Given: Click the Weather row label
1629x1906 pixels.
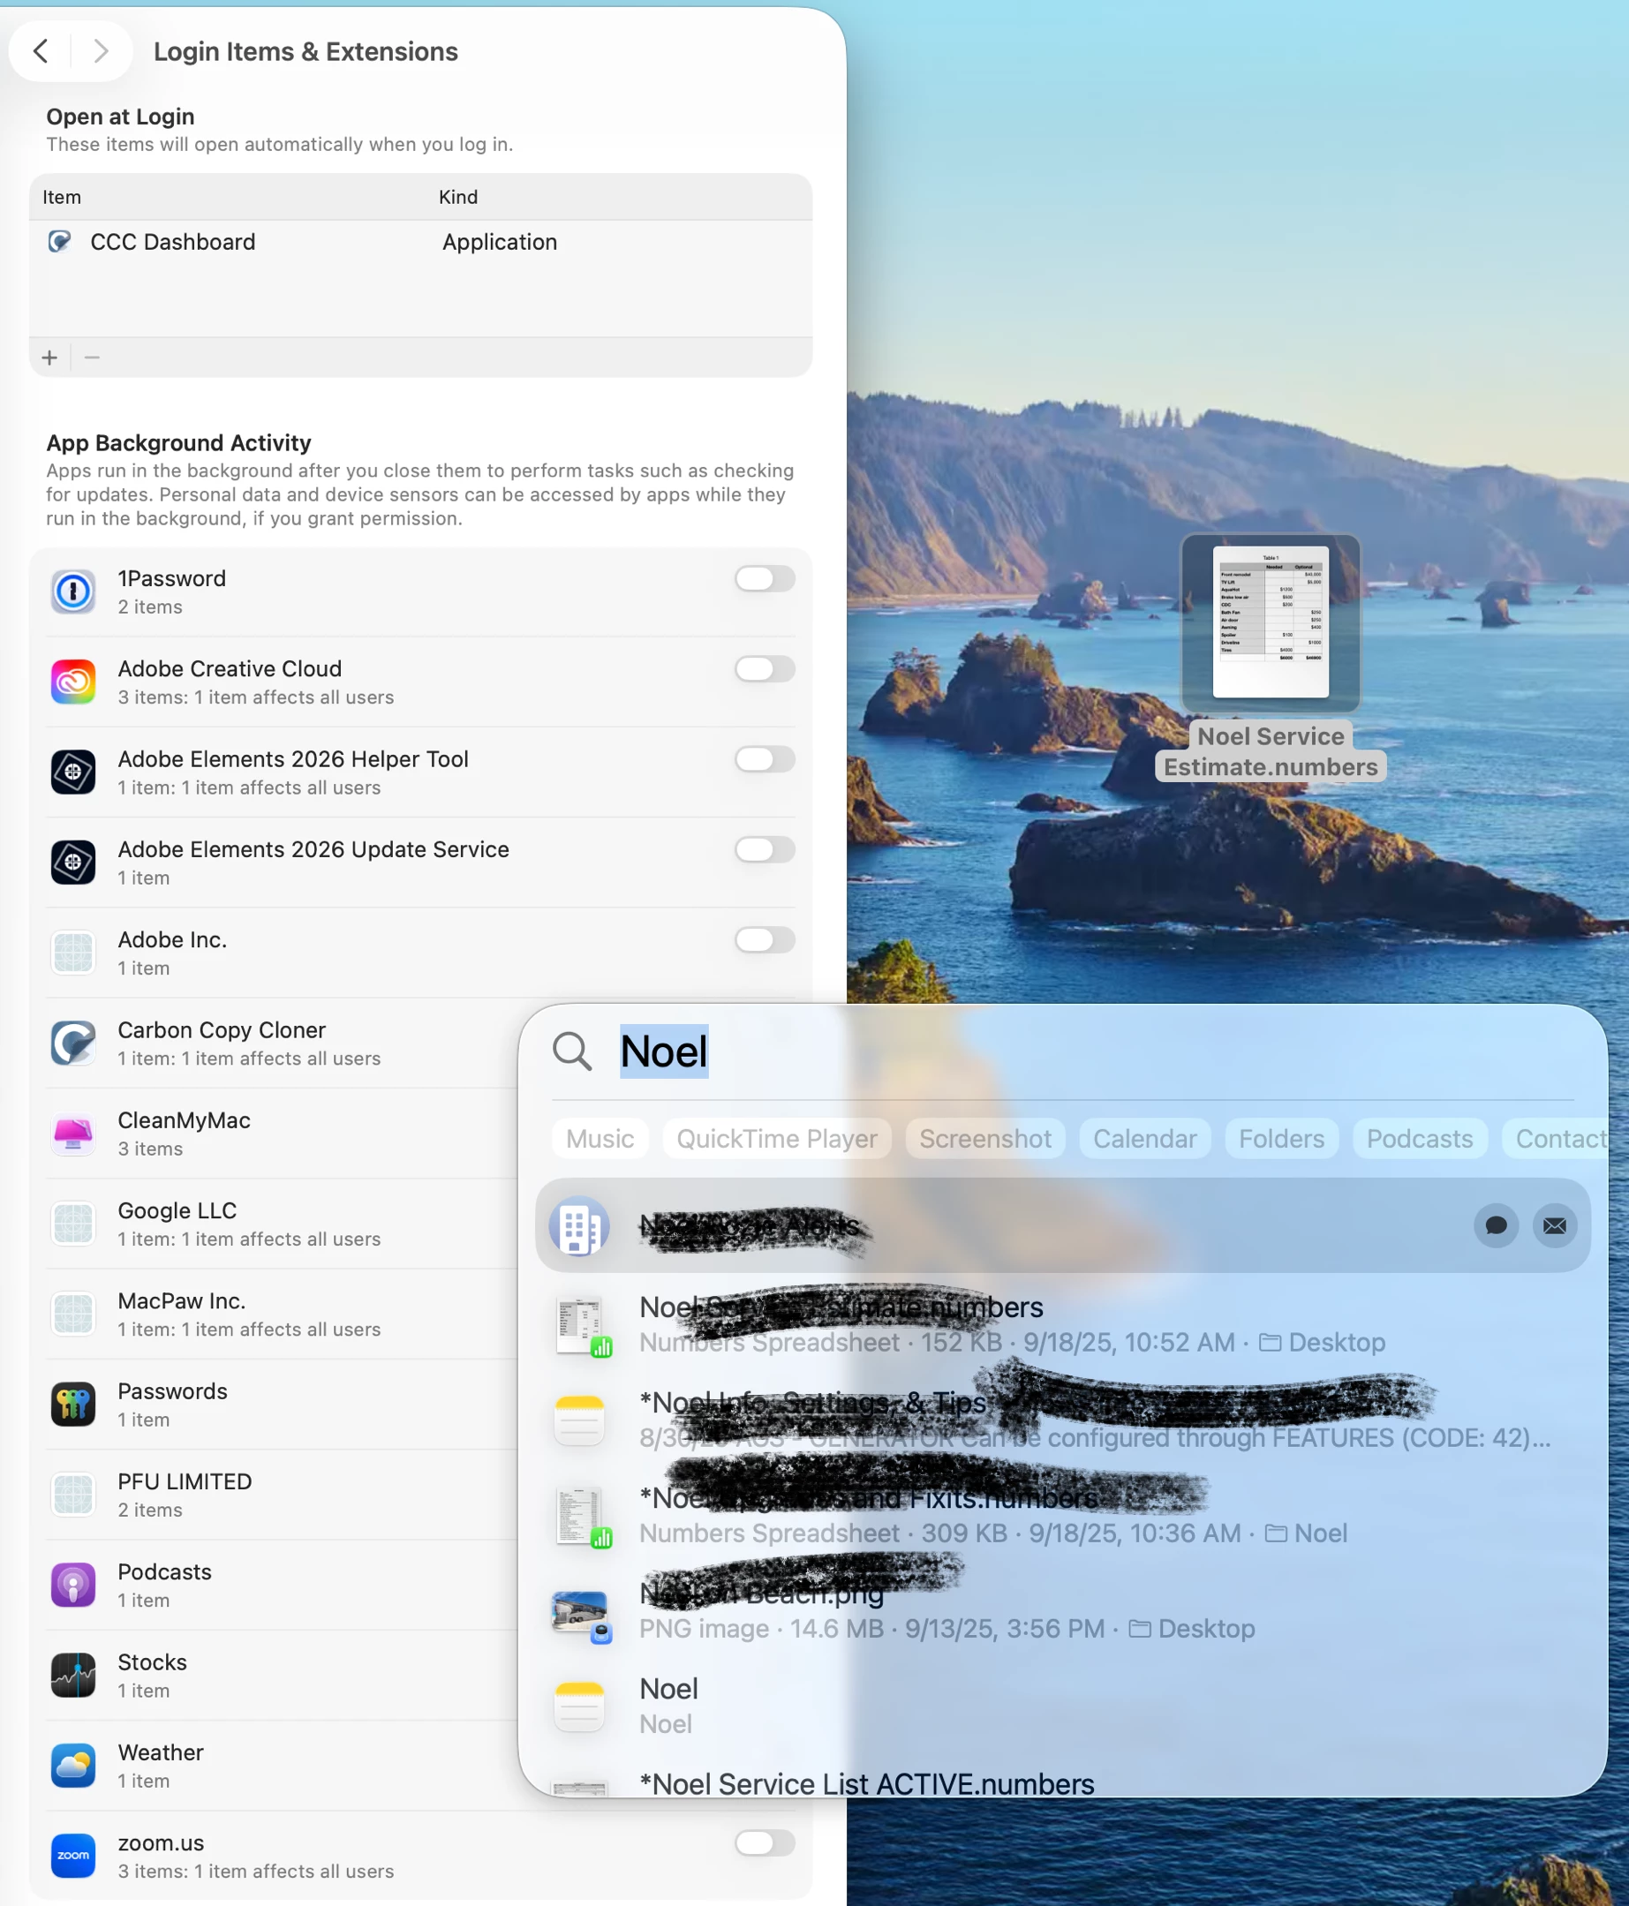Looking at the screenshot, I should (x=160, y=1752).
